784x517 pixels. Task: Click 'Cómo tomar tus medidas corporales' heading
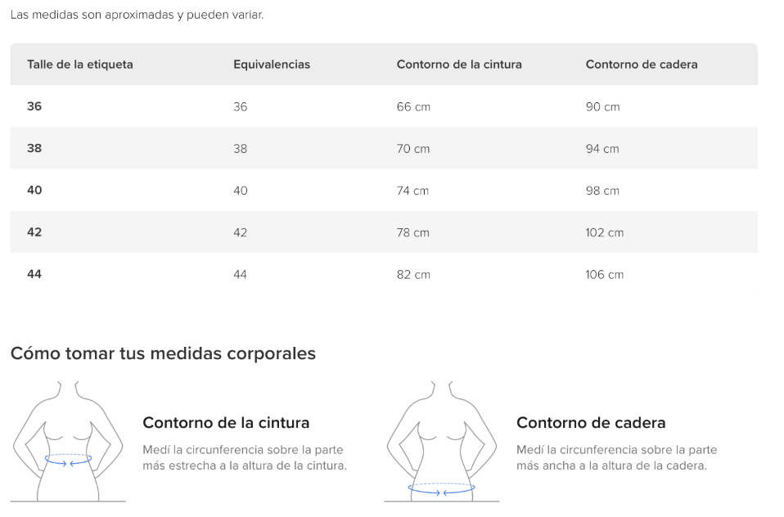pyautogui.click(x=163, y=353)
